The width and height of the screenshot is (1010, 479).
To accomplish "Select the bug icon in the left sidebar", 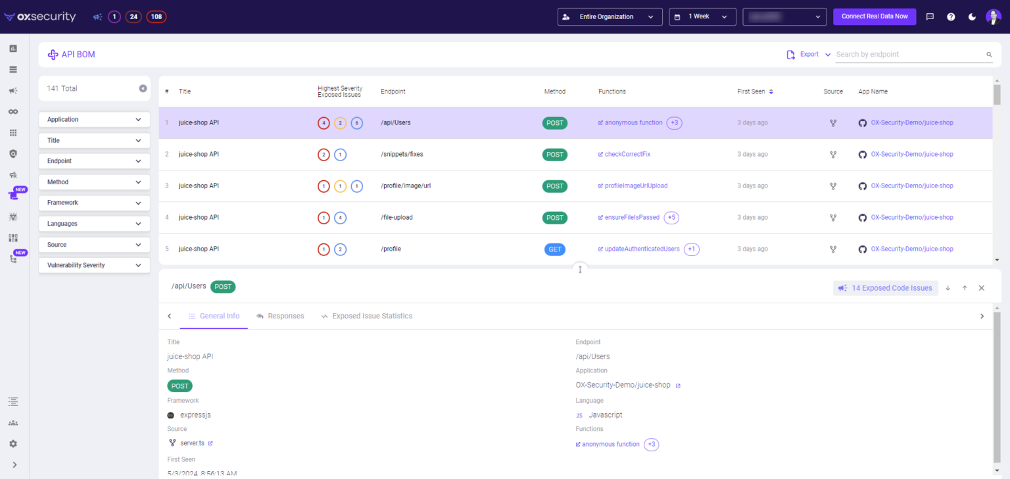I will [13, 216].
